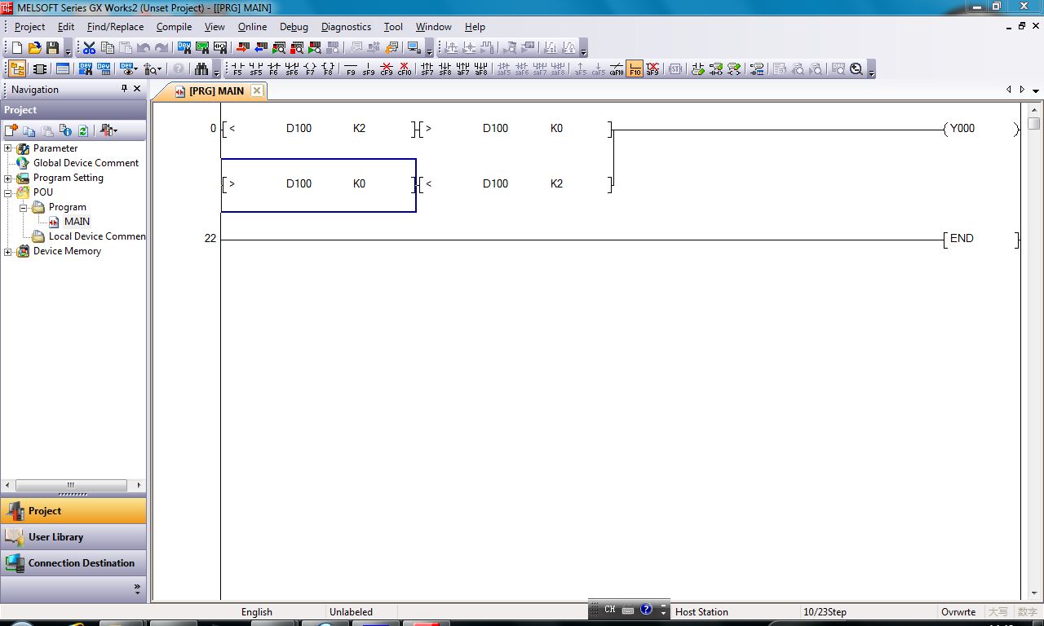Collapse the POU tree node

coord(8,192)
